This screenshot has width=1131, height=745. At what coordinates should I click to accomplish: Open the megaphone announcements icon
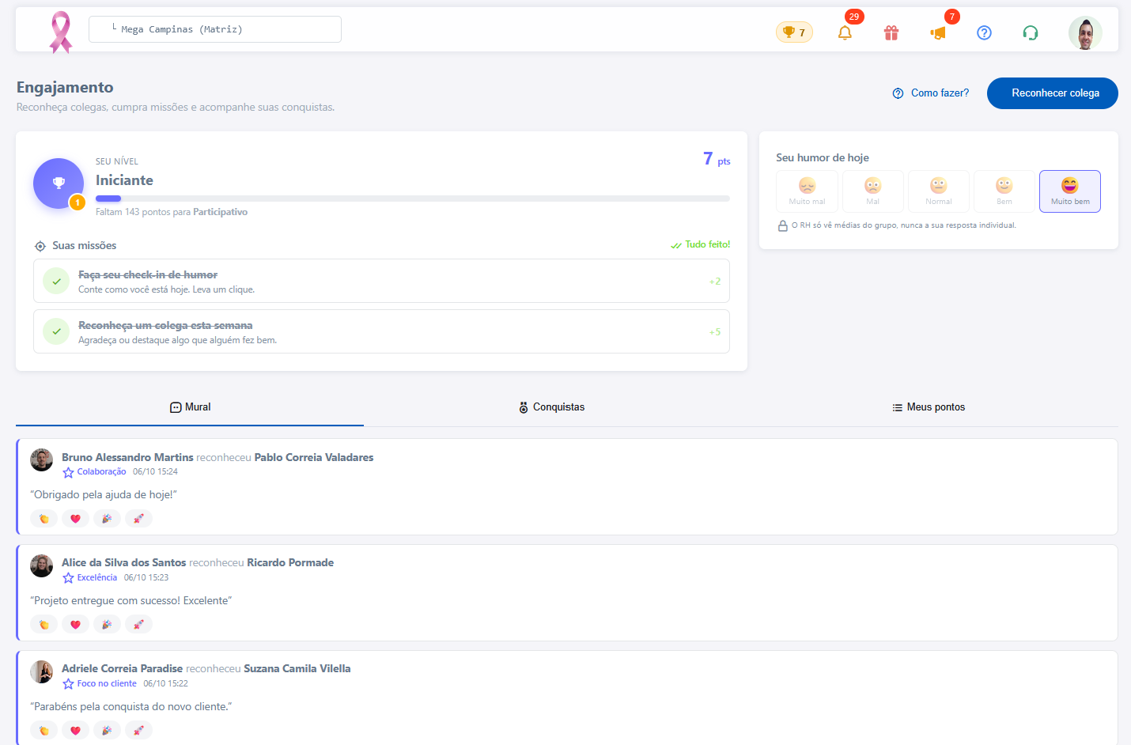938,32
